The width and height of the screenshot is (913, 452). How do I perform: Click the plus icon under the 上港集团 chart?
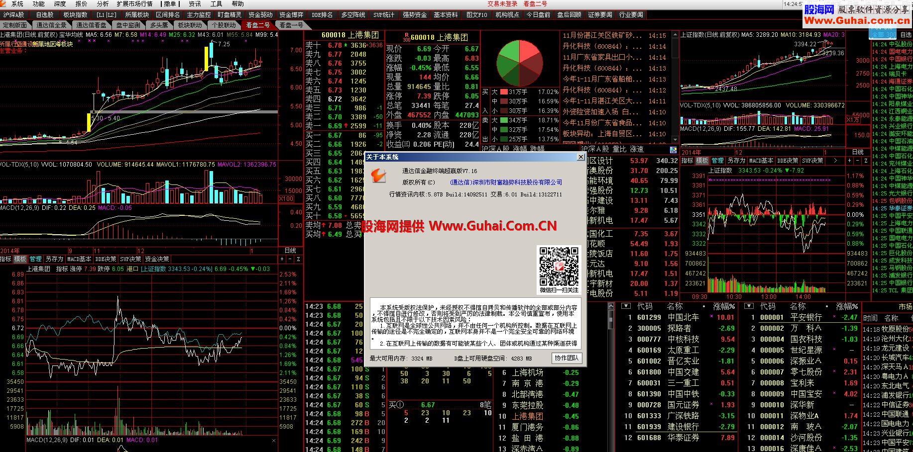[282, 259]
